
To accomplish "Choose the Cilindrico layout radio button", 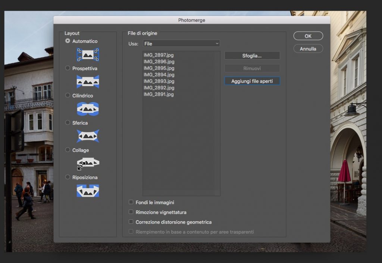I will click(68, 95).
